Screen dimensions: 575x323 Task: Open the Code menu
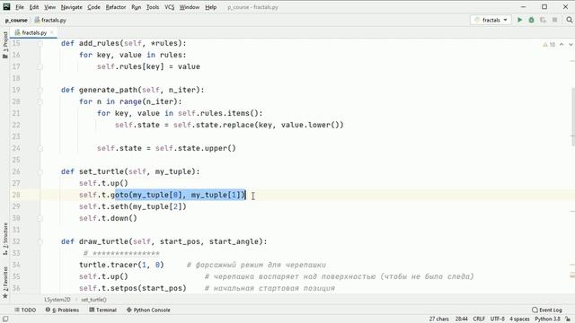click(x=93, y=7)
